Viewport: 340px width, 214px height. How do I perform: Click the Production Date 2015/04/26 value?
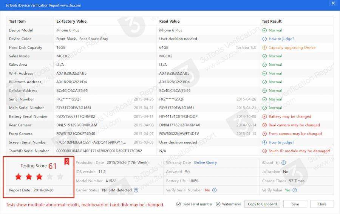point(128,162)
